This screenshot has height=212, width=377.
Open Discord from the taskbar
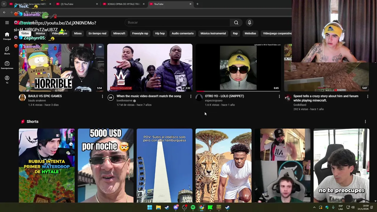(x=176, y=207)
